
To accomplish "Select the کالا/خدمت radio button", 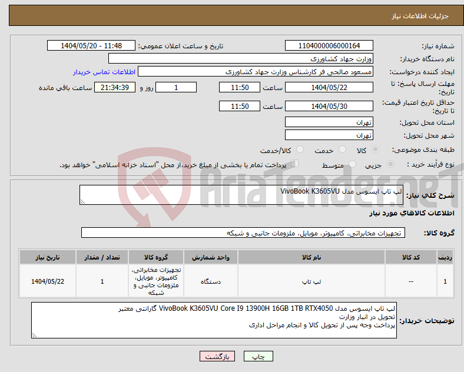I will click(300, 150).
